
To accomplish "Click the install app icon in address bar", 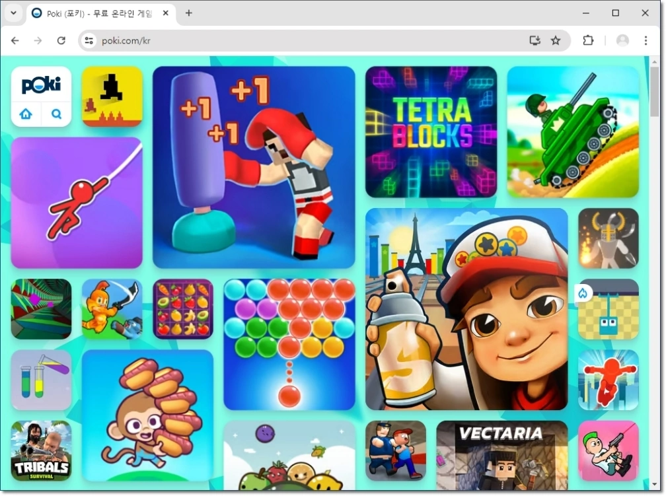I will (535, 40).
